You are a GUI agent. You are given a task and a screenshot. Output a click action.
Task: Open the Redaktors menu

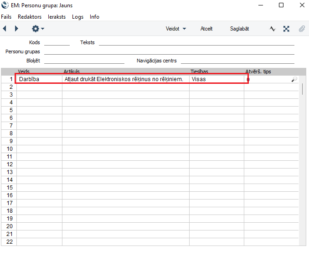(30, 17)
